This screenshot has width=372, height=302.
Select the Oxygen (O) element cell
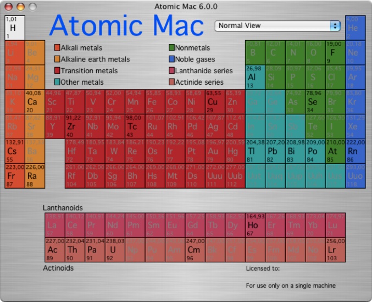point(315,52)
